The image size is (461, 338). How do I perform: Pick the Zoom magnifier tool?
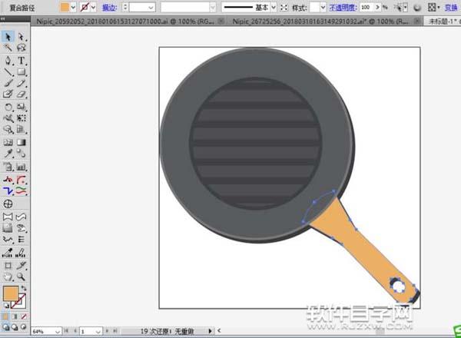point(22,277)
